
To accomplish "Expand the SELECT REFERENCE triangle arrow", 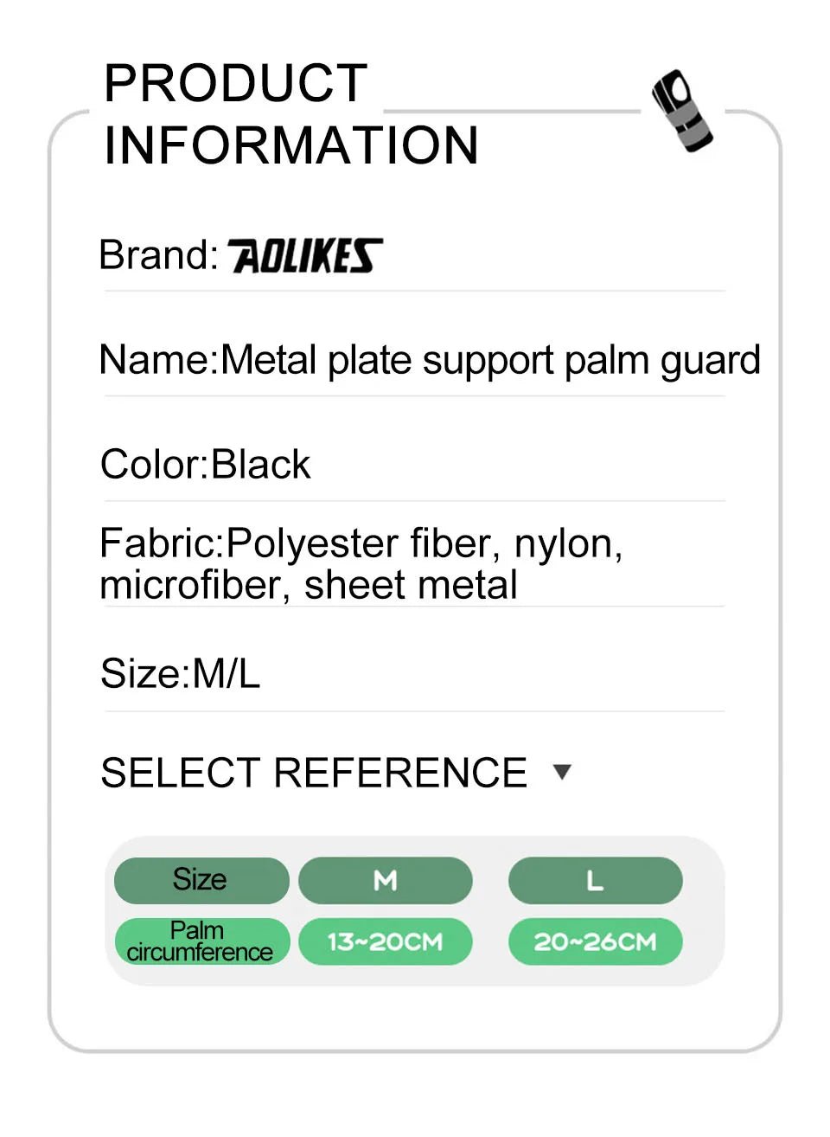I will [x=562, y=772].
